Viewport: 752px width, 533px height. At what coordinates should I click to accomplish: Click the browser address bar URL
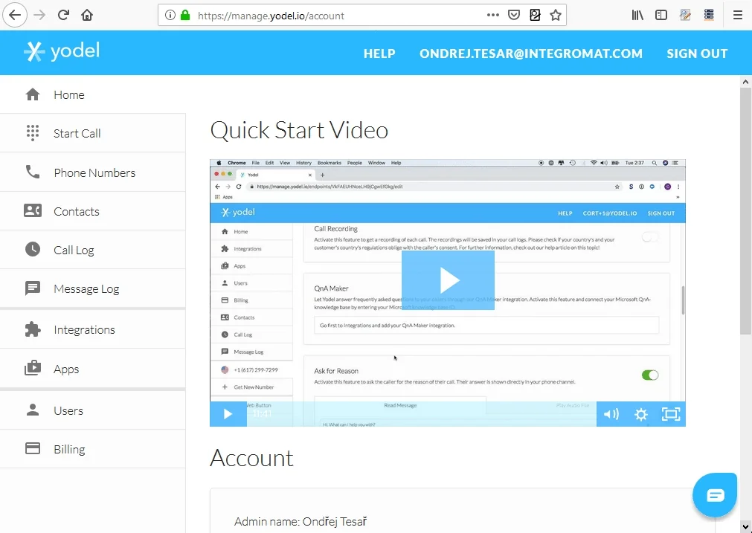(271, 16)
